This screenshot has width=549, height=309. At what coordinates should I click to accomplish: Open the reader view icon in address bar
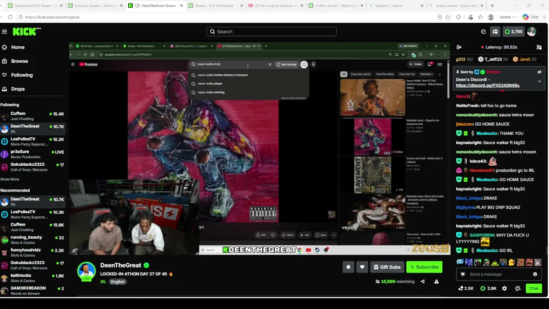pos(440,17)
